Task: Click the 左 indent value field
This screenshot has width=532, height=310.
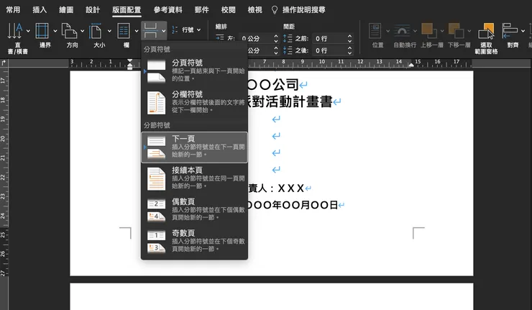Action: click(x=256, y=39)
